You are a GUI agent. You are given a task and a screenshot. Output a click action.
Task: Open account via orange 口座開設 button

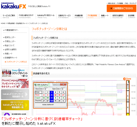pyautogui.click(x=121, y=8)
